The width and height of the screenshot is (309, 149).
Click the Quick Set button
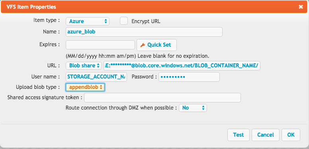pos(156,45)
